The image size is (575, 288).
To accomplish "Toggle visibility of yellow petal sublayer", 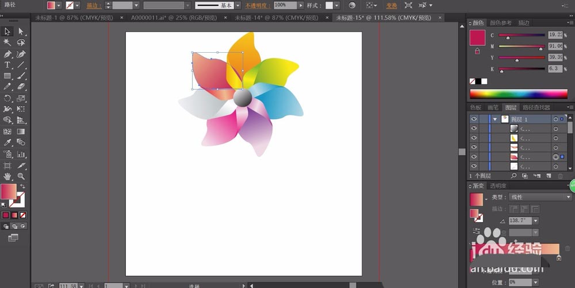I will pos(474,138).
